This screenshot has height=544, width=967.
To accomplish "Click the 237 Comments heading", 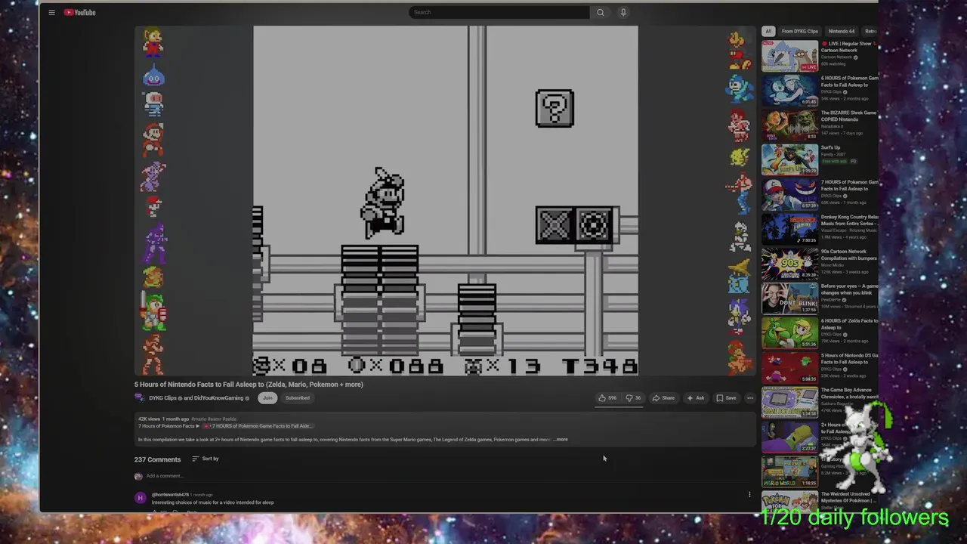I will [157, 459].
